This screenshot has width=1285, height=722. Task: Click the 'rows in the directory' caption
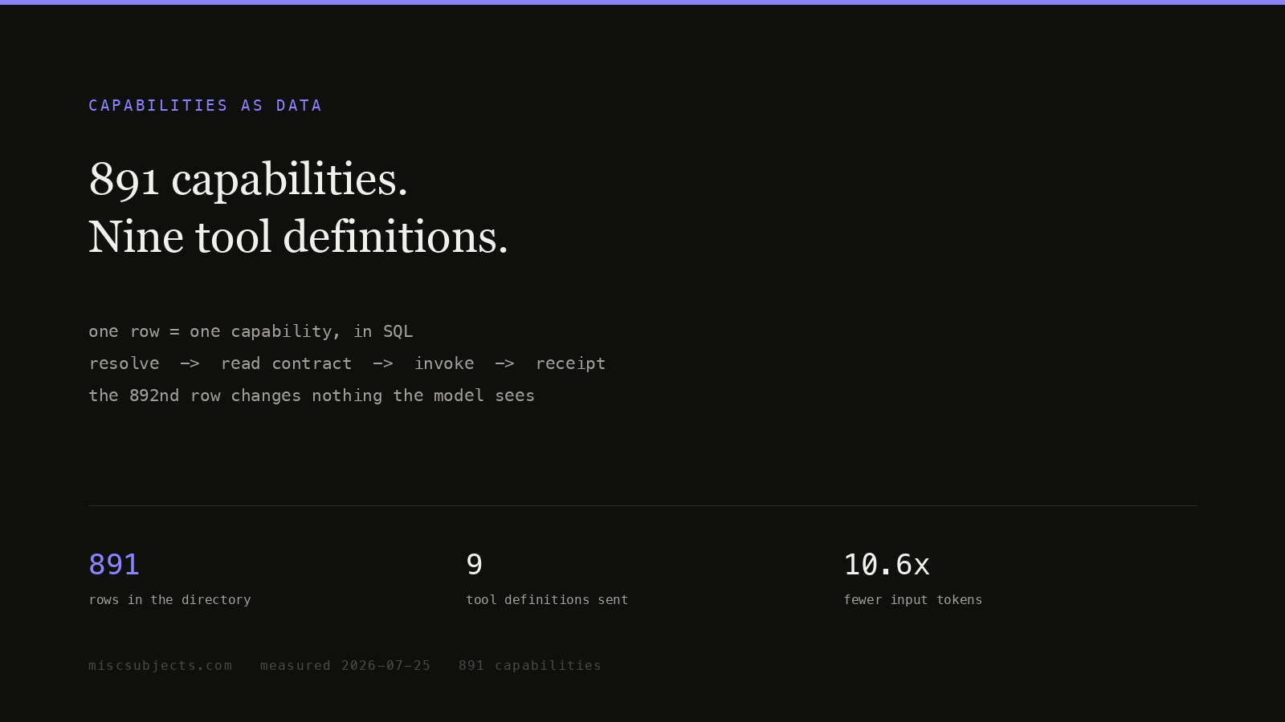(x=169, y=600)
